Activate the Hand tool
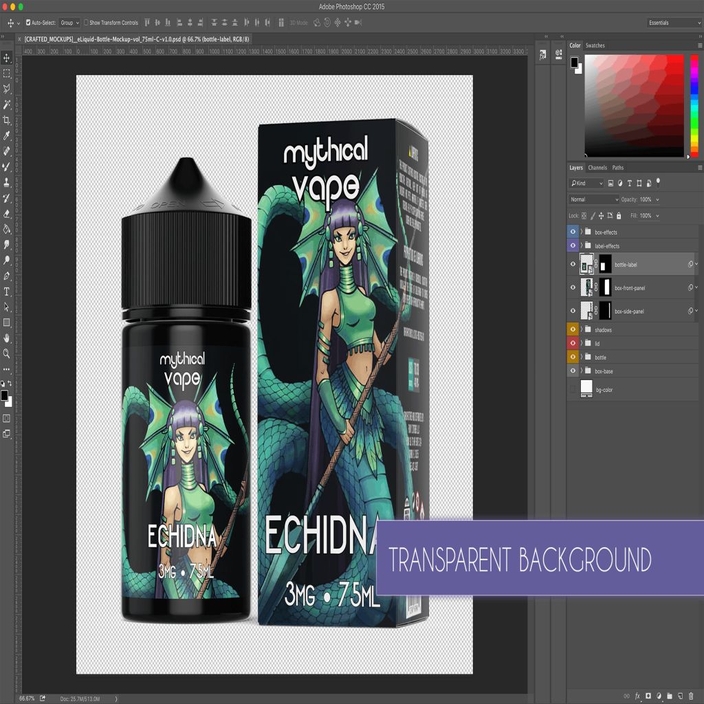The height and width of the screenshot is (704, 704). click(x=7, y=338)
